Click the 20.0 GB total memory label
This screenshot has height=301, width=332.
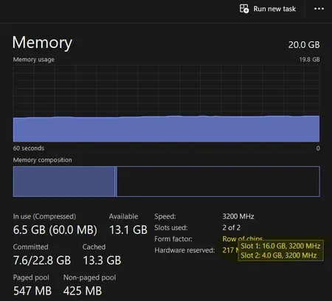pos(304,45)
